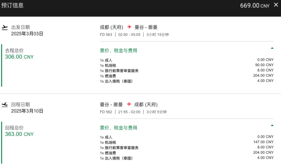Click red plane icon on return route

[129, 104]
